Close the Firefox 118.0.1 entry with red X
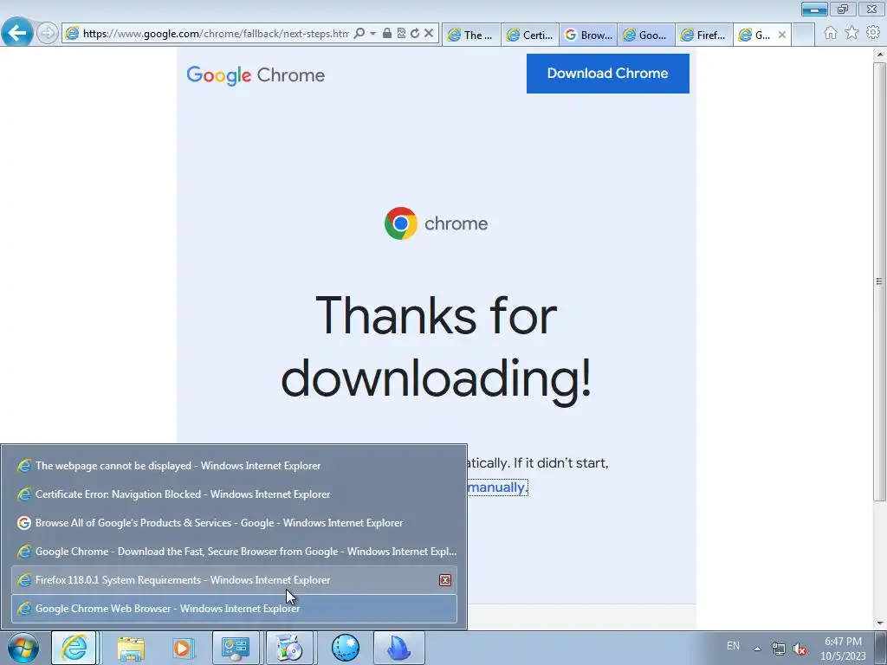The image size is (887, 665). click(445, 580)
